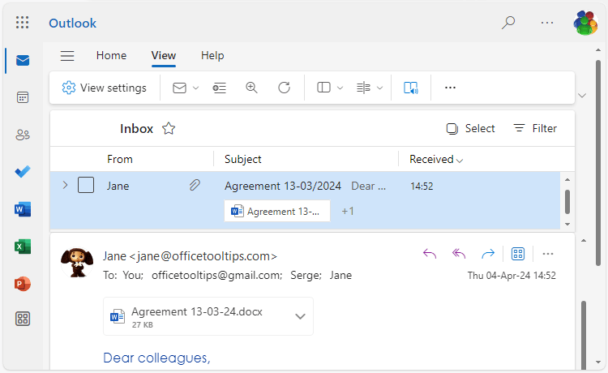Image resolution: width=608 pixels, height=373 pixels.
Task: Click Jane's avatar picture
Action: 77,263
